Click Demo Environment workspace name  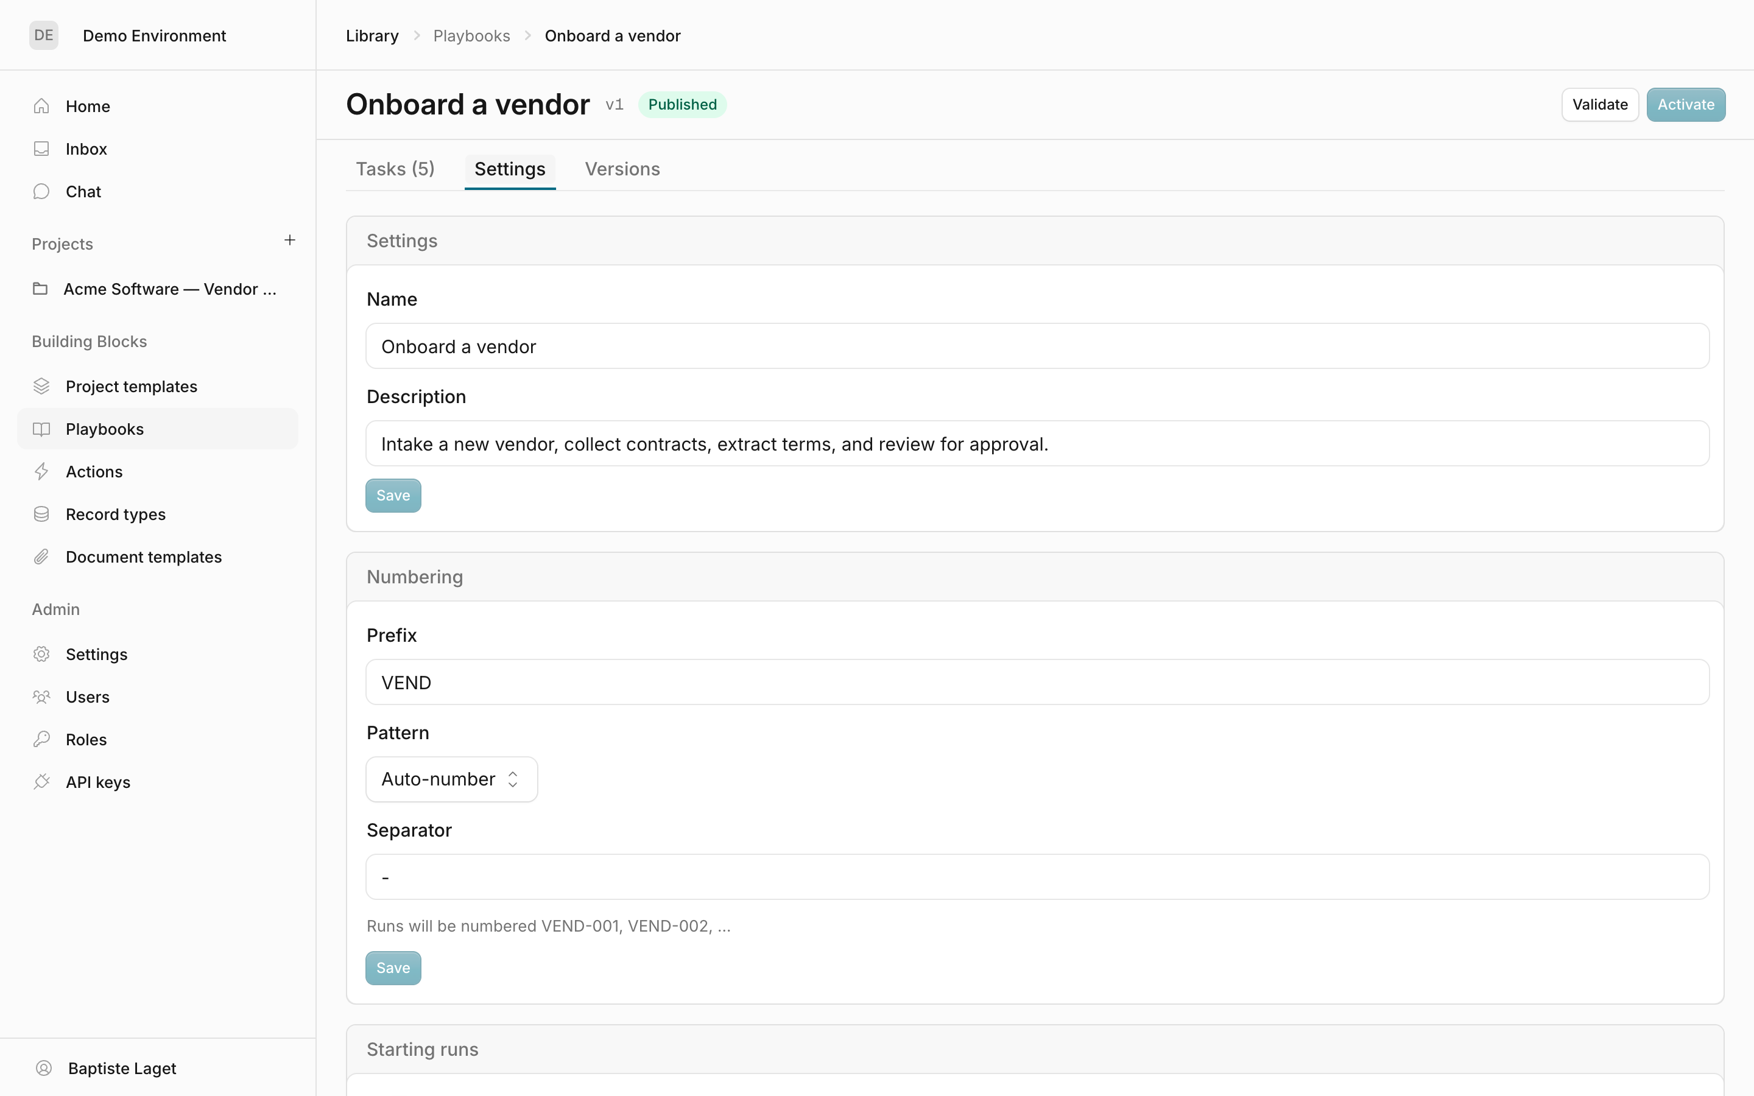click(154, 35)
